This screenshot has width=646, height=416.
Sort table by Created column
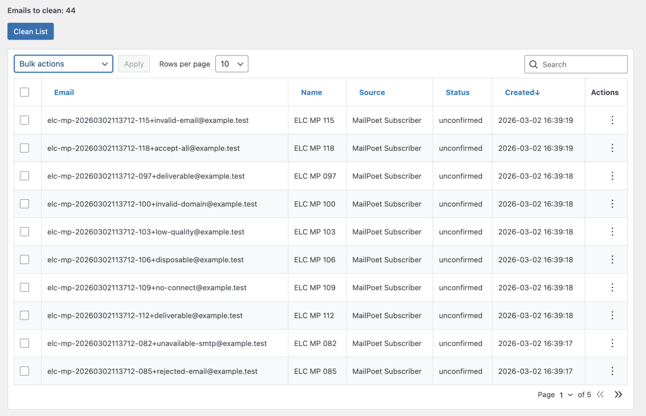(x=522, y=92)
